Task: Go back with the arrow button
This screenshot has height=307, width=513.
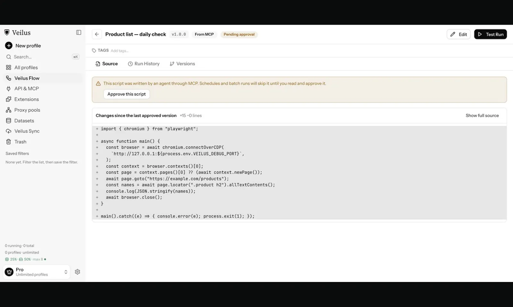Action: [x=97, y=34]
